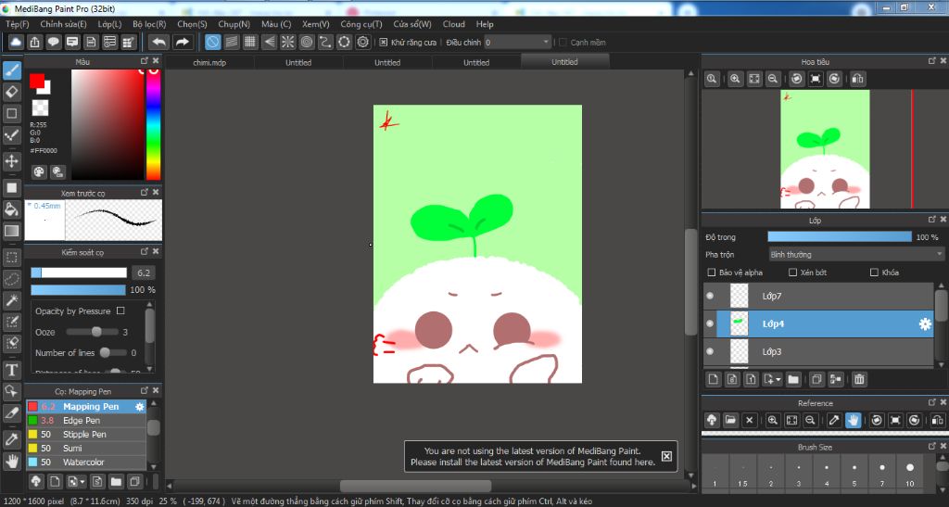Image resolution: width=949 pixels, height=507 pixels.
Task: Enable Khóa checkbox
Action: coord(874,273)
